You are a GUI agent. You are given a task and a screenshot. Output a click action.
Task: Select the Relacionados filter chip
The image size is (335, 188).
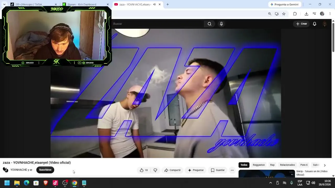click(287, 165)
